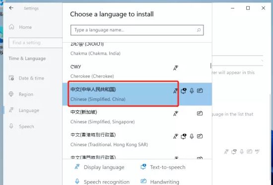This screenshot has height=185, width=273.
Task: Open Language settings page
Action: click(x=24, y=110)
